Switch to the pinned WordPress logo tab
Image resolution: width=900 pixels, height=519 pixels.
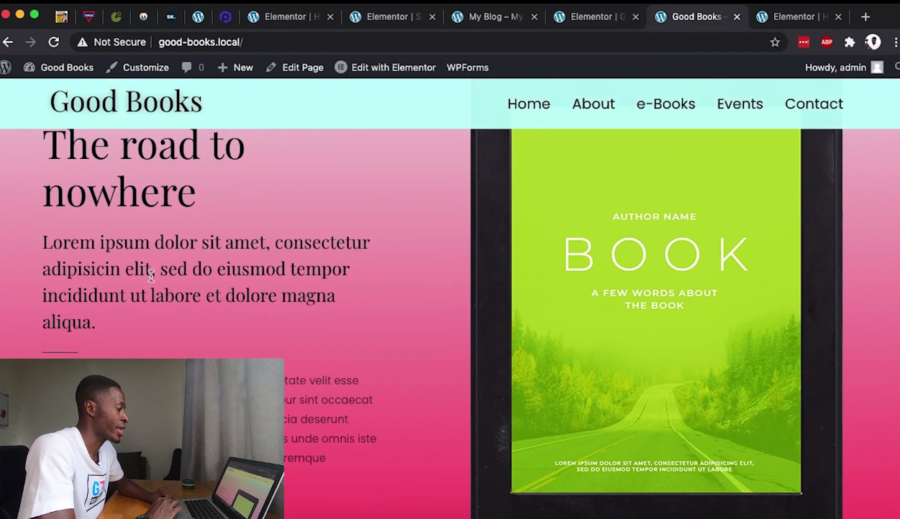199,17
